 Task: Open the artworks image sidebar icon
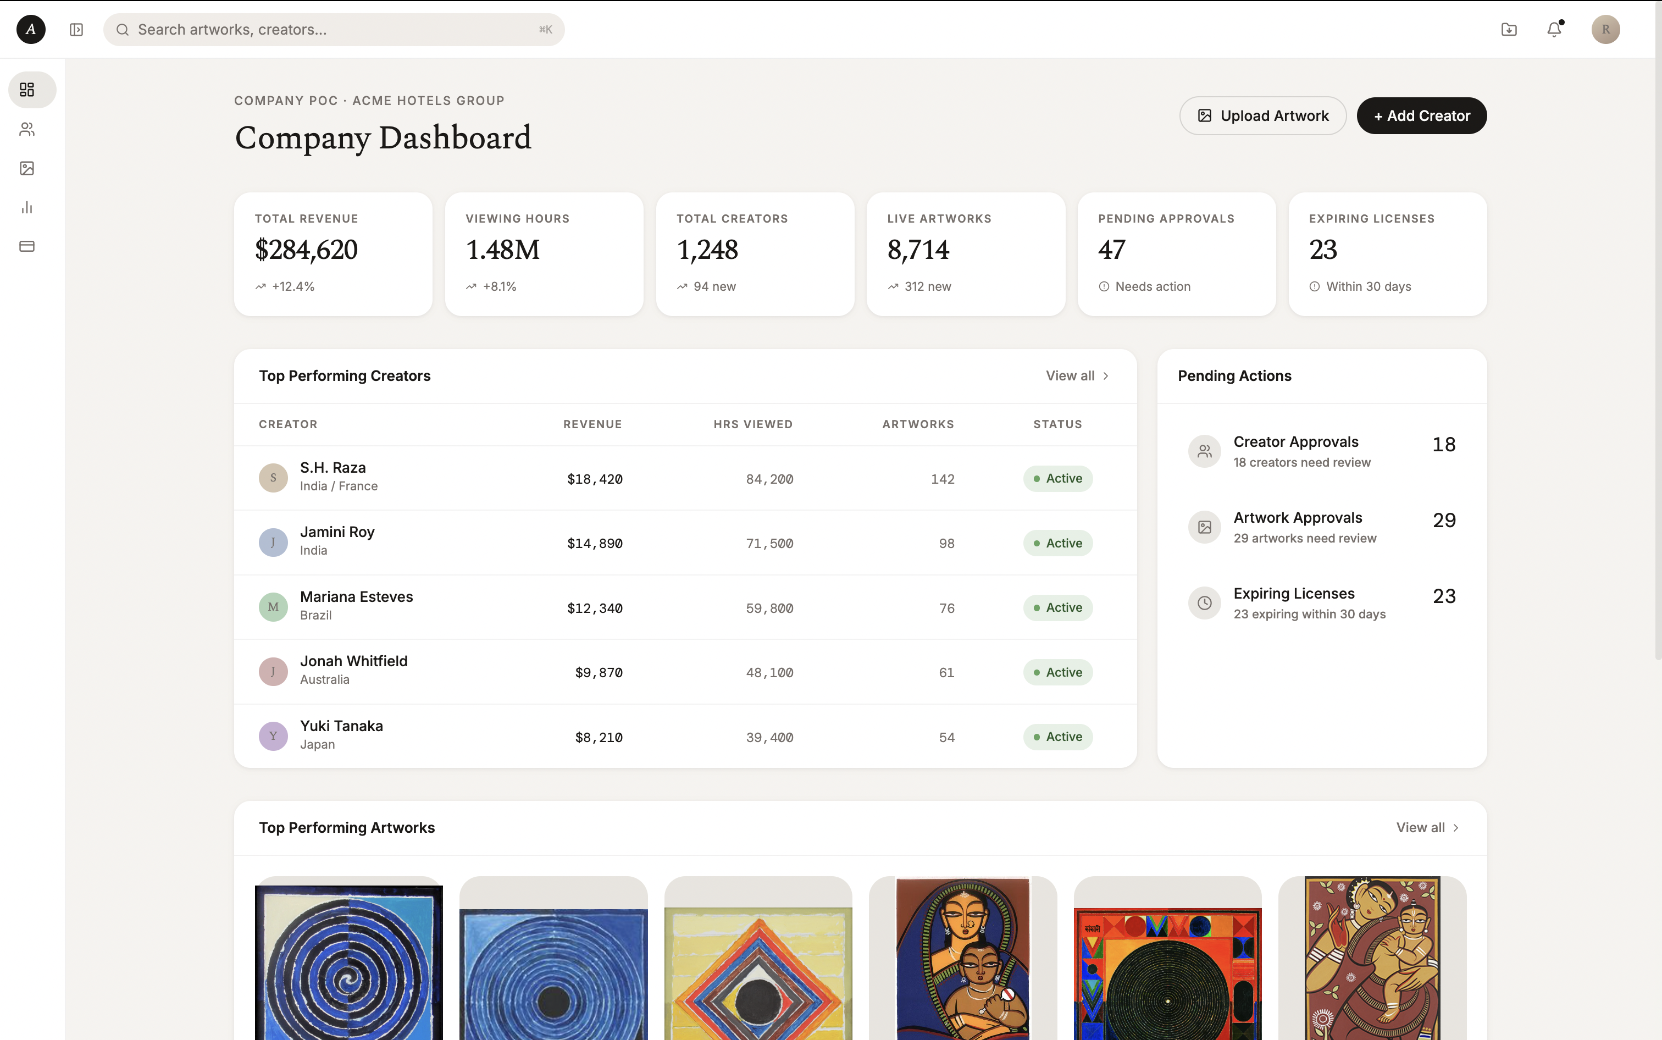(x=27, y=169)
